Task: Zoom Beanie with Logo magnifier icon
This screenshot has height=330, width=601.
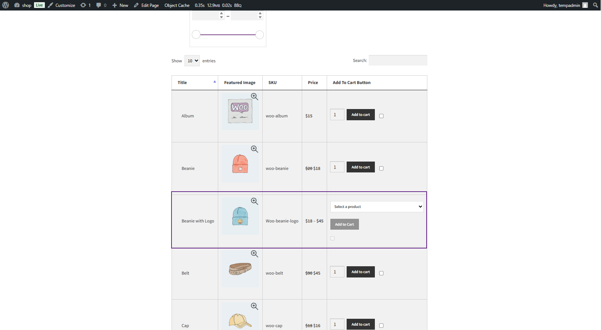Action: point(254,201)
